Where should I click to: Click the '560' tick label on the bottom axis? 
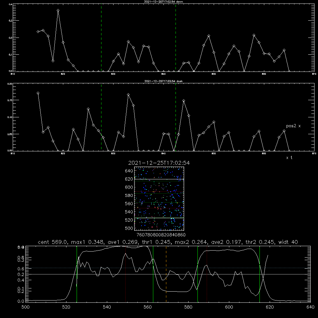click(x=148, y=307)
